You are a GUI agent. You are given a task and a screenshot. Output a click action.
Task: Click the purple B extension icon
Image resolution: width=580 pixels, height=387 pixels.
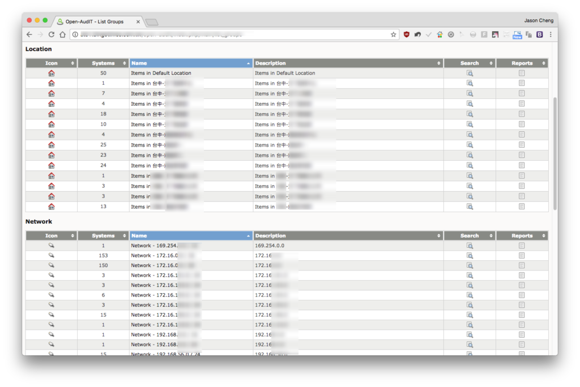coord(540,35)
